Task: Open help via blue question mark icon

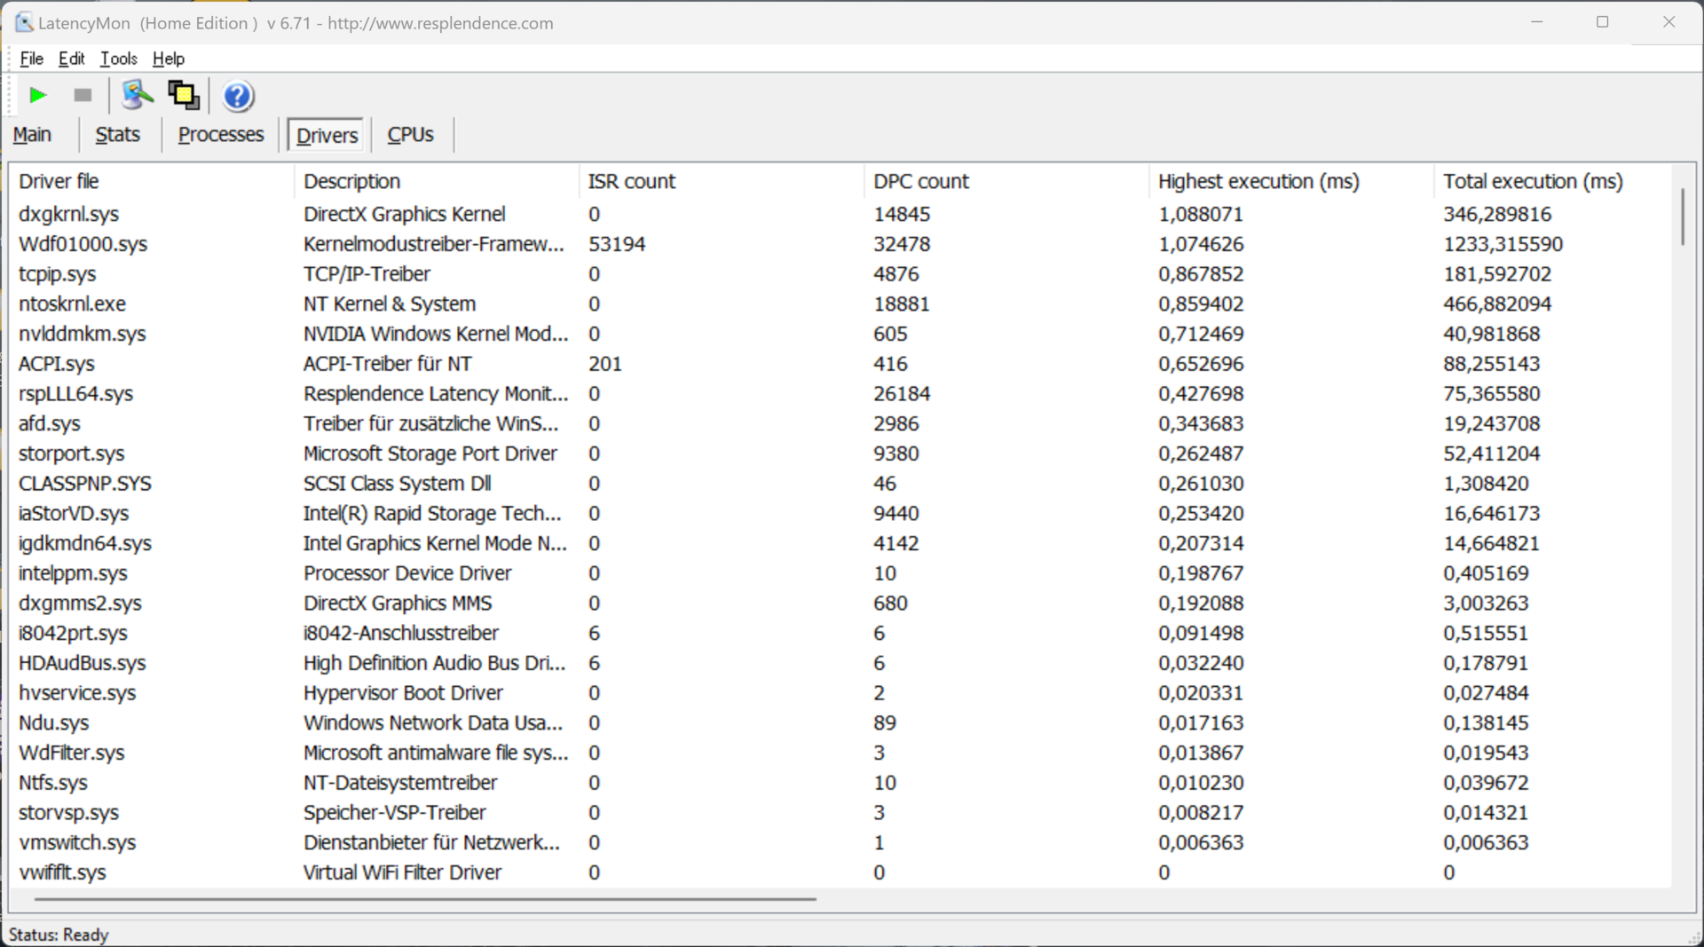Action: tap(237, 96)
